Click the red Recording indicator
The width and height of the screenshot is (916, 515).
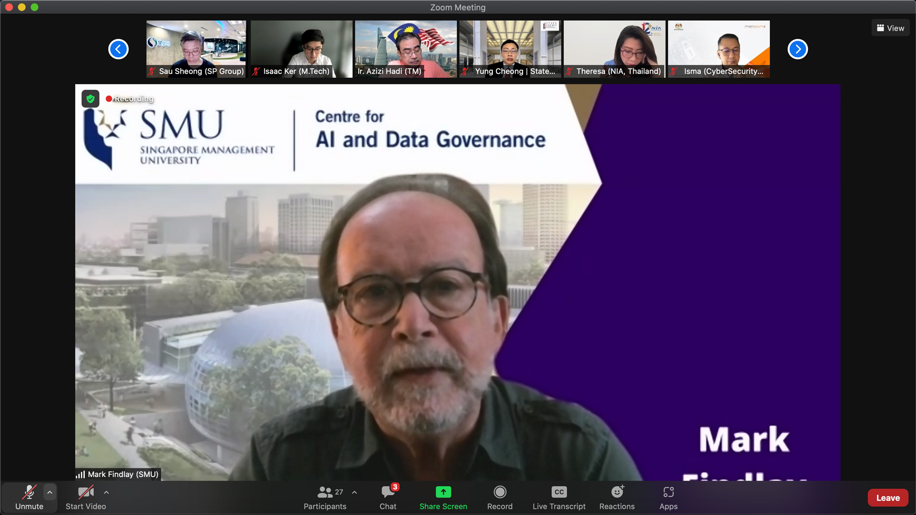[130, 98]
